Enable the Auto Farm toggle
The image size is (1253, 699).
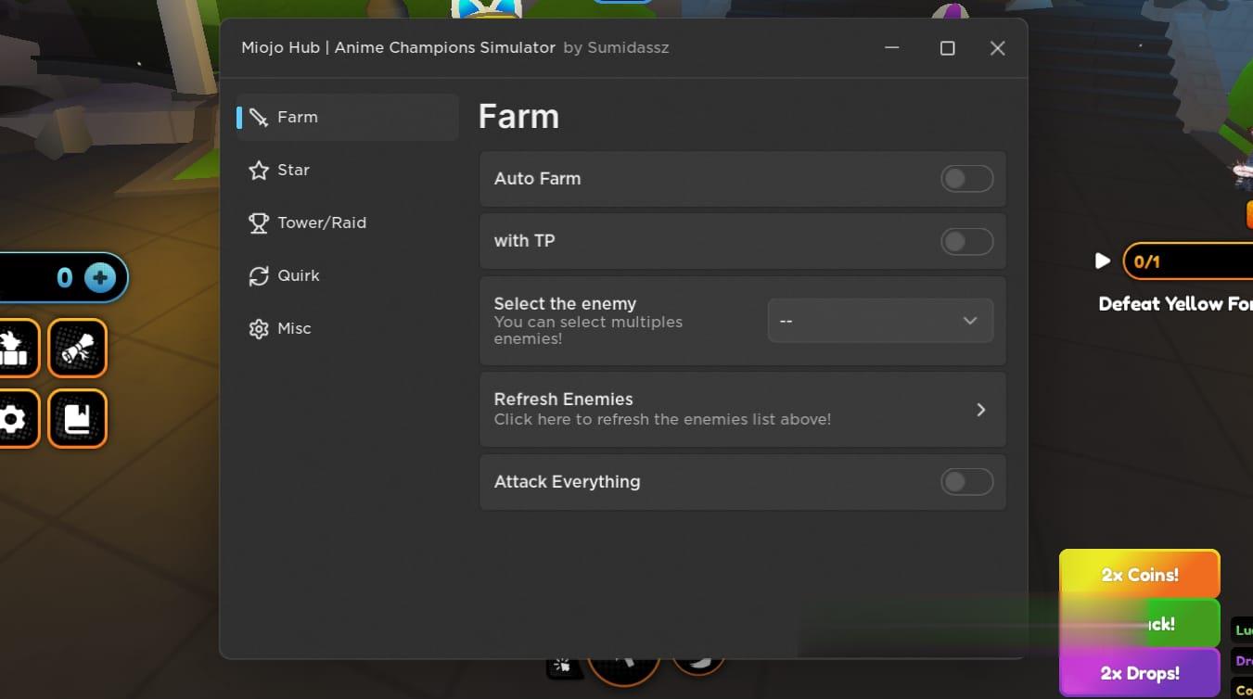966,179
